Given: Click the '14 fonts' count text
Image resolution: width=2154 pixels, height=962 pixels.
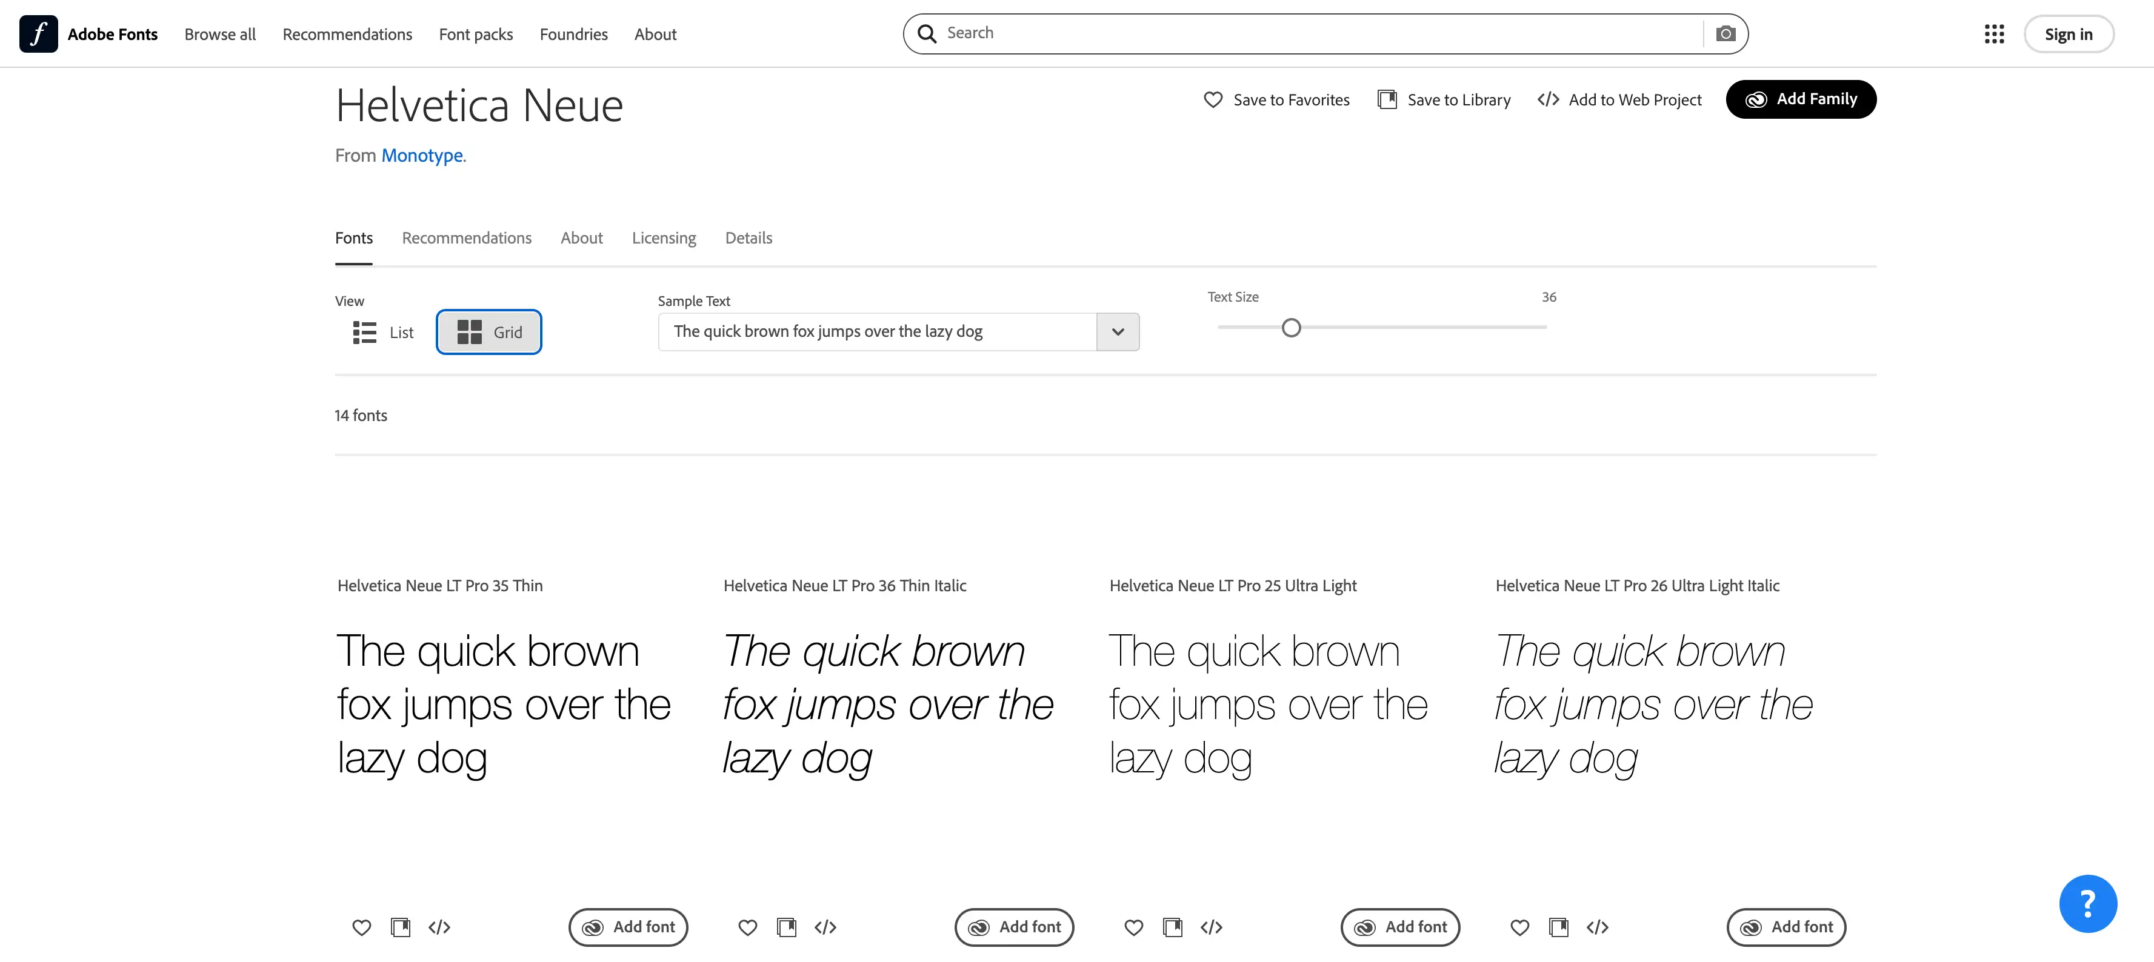Looking at the screenshot, I should (361, 416).
